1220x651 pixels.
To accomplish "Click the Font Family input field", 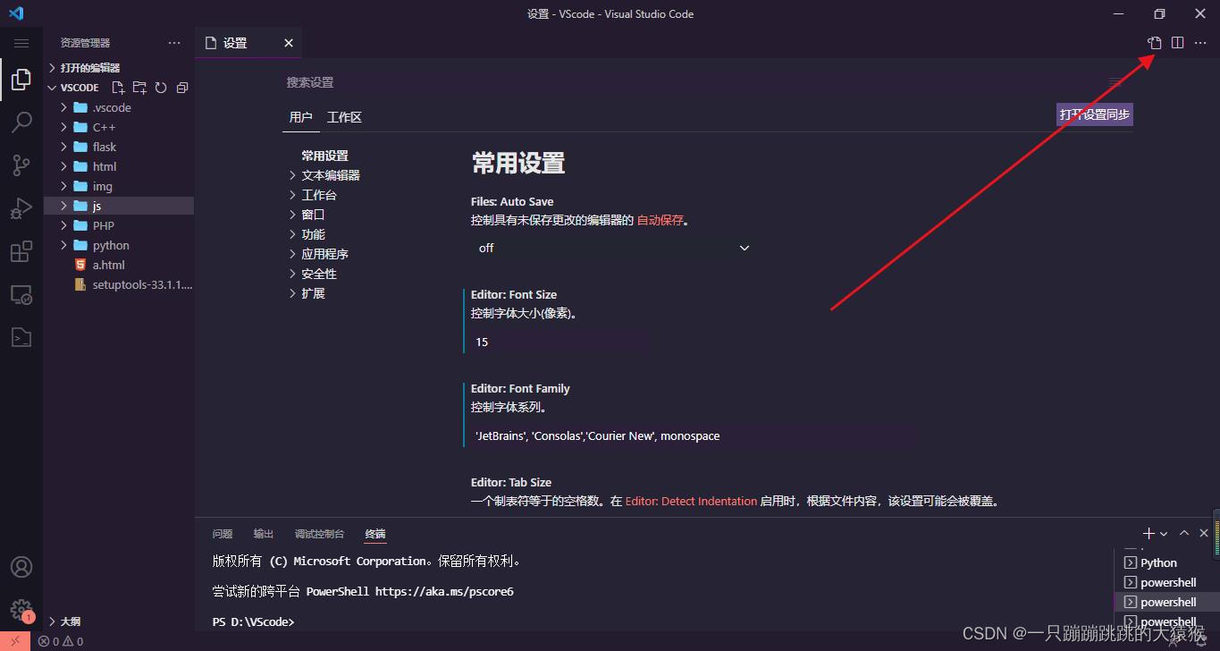I will pos(694,436).
